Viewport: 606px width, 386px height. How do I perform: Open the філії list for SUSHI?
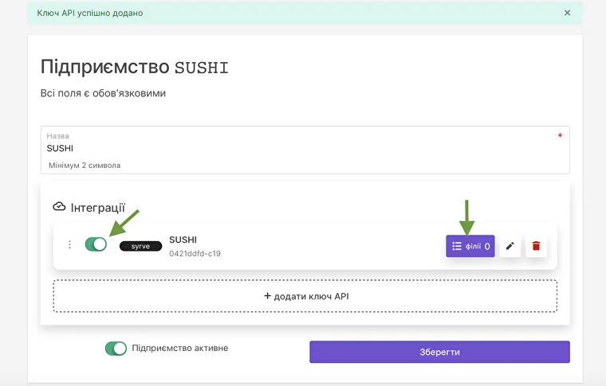pyautogui.click(x=470, y=246)
